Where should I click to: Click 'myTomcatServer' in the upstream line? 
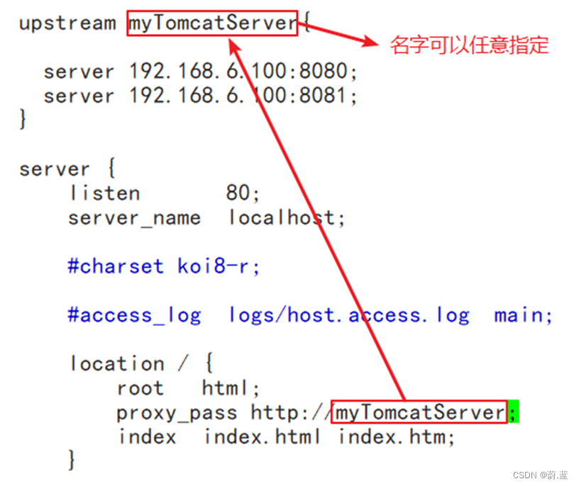(212, 23)
